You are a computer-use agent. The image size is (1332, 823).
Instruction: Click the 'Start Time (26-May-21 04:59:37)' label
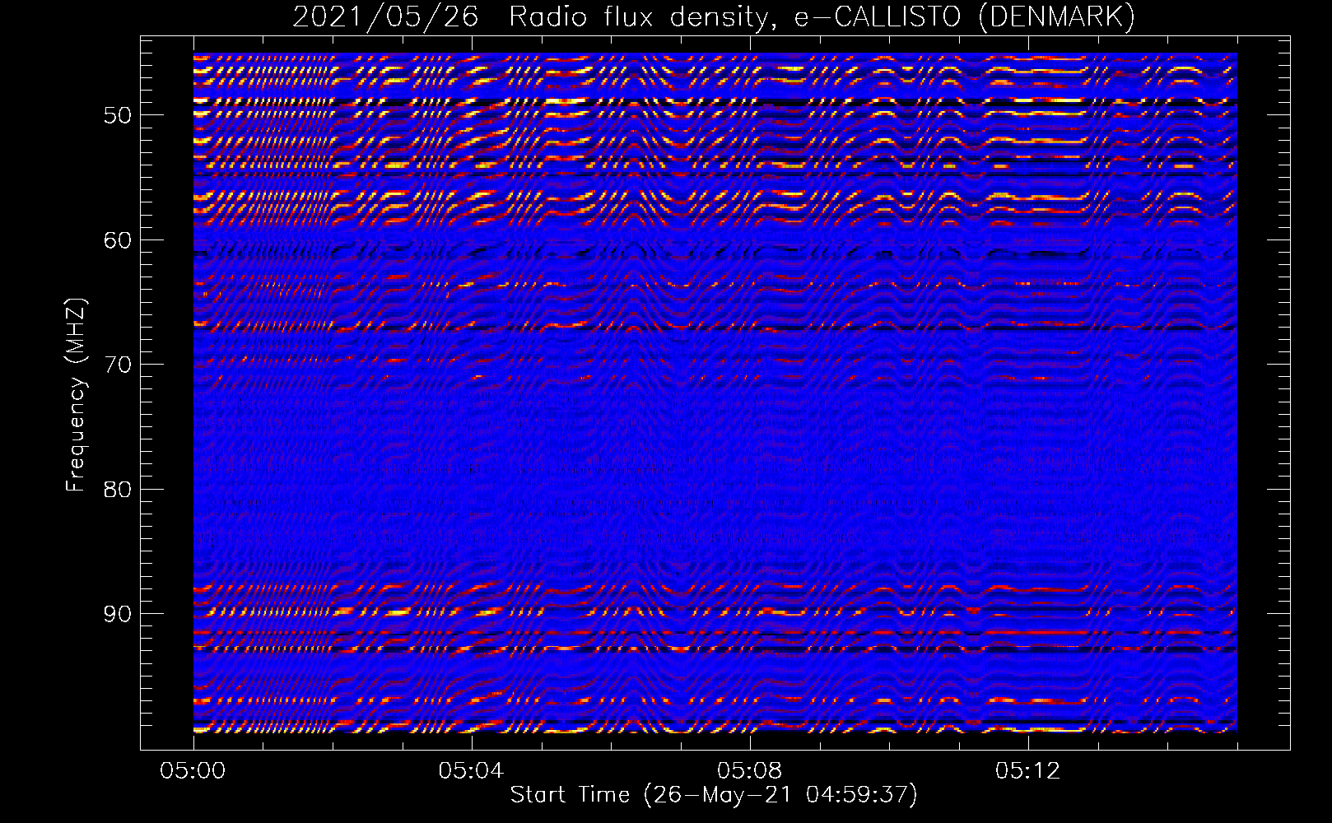click(714, 795)
